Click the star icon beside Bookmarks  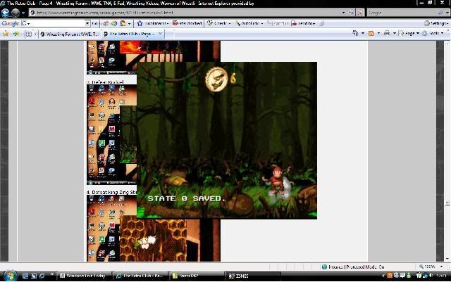(140, 23)
